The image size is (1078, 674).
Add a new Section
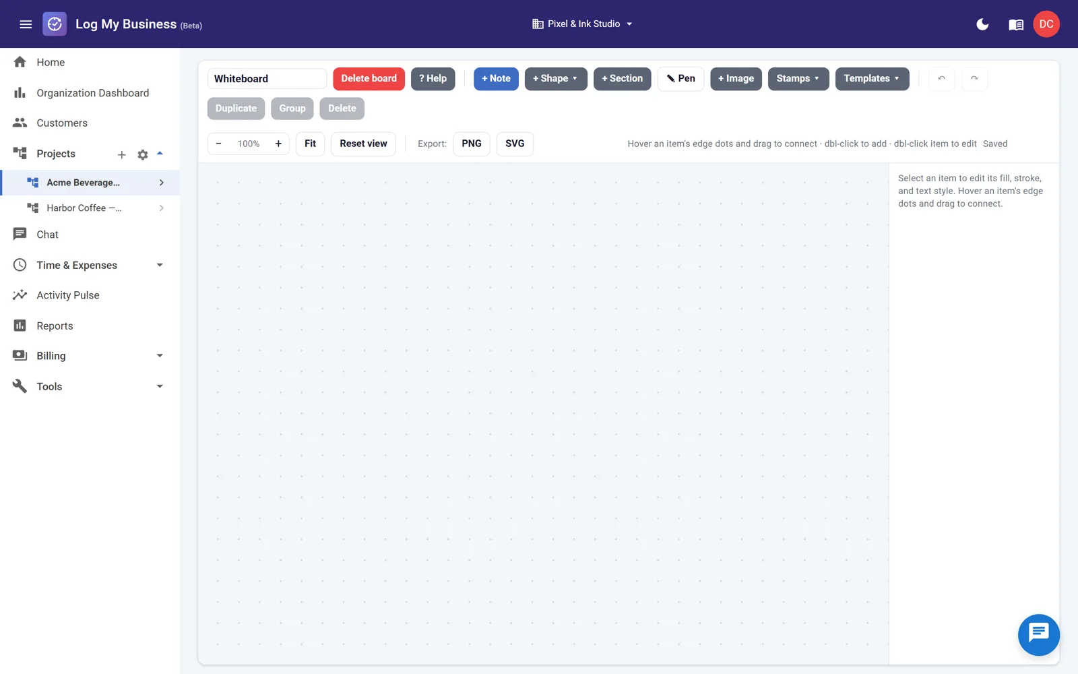[622, 79]
